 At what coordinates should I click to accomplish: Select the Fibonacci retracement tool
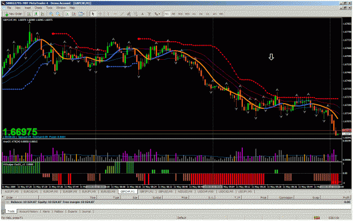click(x=136, y=14)
